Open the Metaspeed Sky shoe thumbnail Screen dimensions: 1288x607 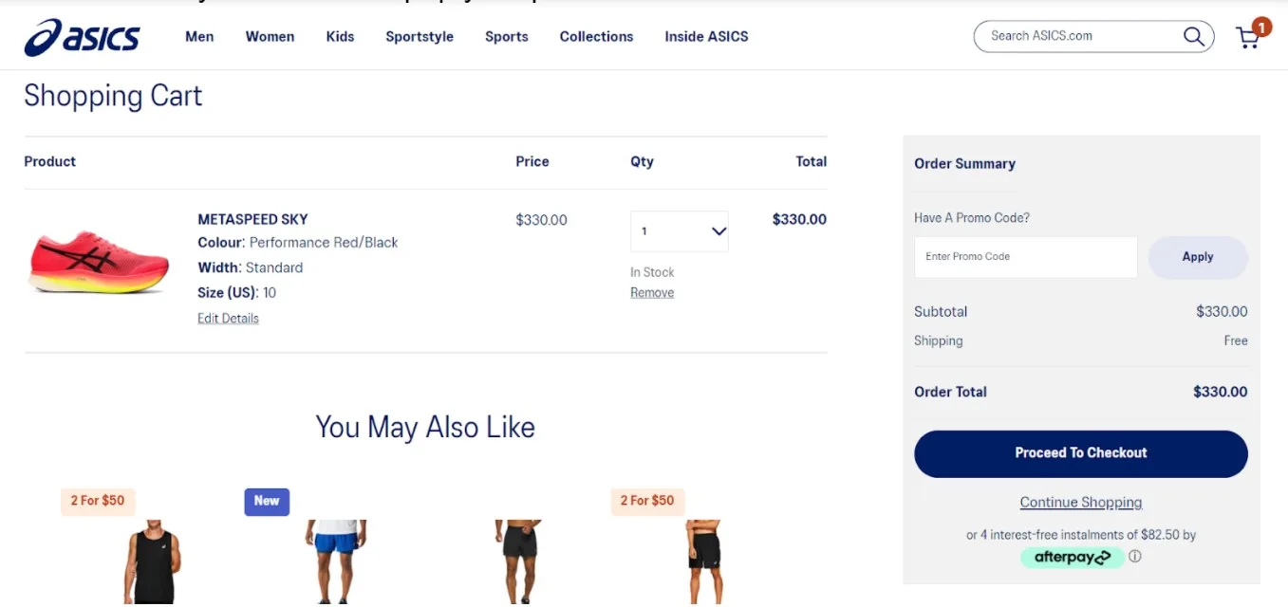99,260
